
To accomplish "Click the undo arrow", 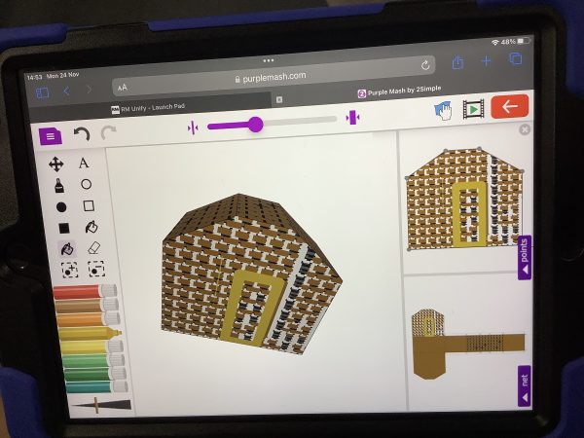I will (x=82, y=134).
